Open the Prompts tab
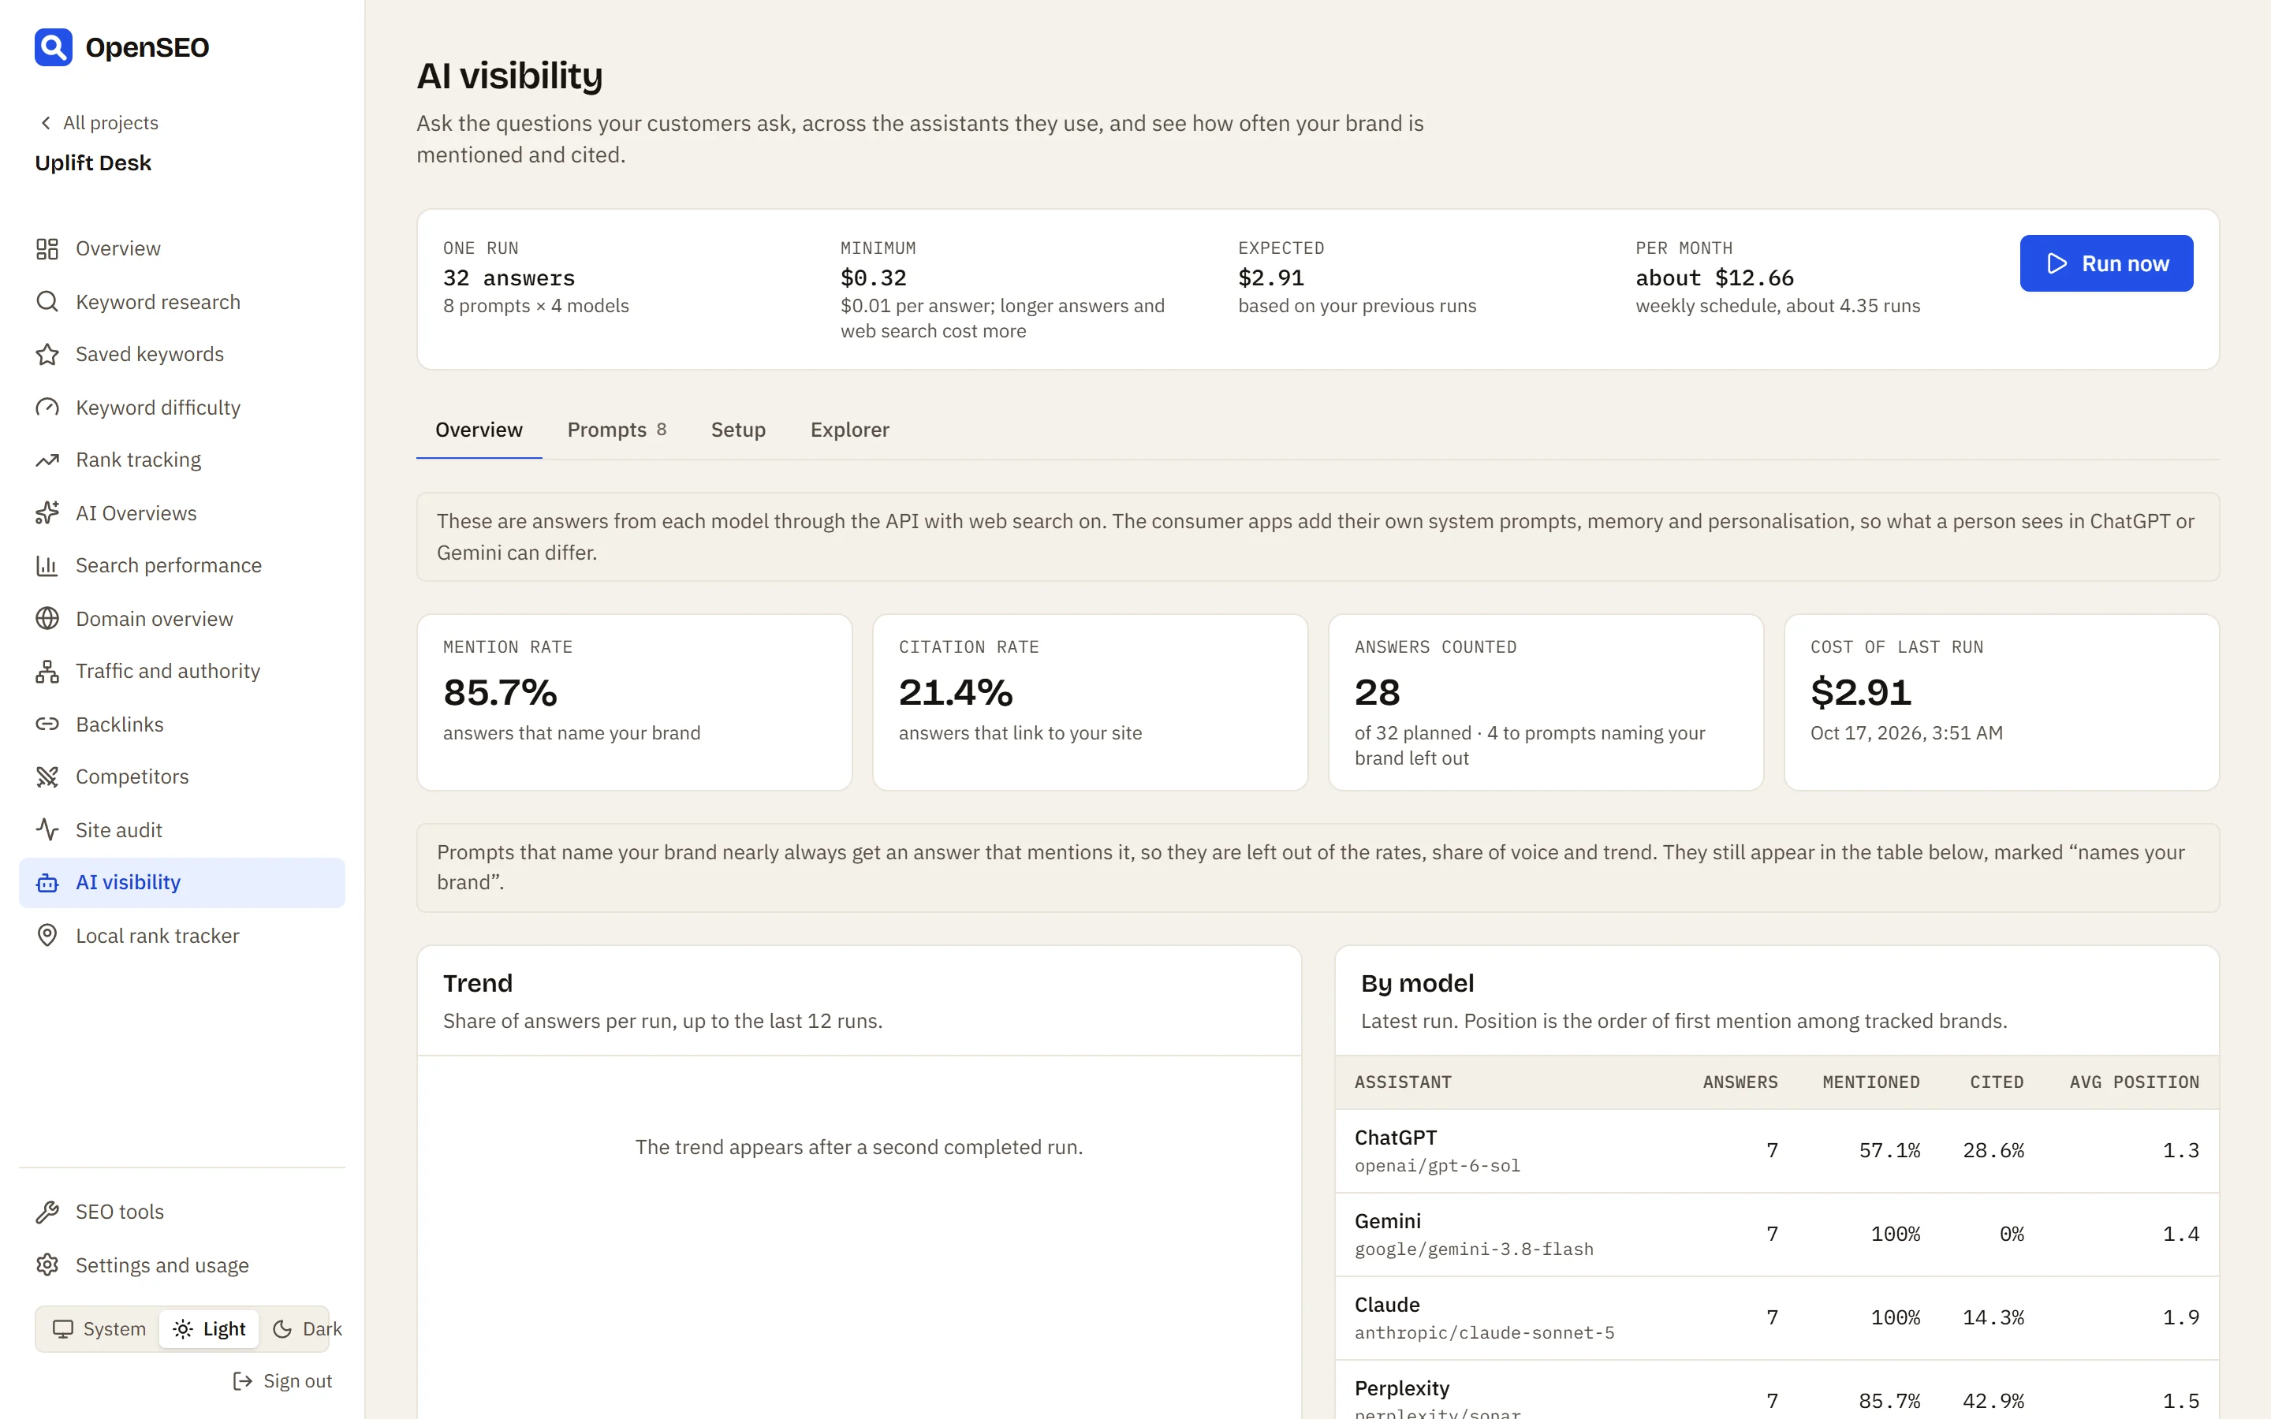Viewport: 2271px width, 1419px height. pyautogui.click(x=617, y=430)
